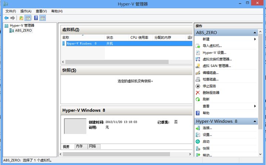Select Hyper-V 管理器 root tree node

[22, 25]
